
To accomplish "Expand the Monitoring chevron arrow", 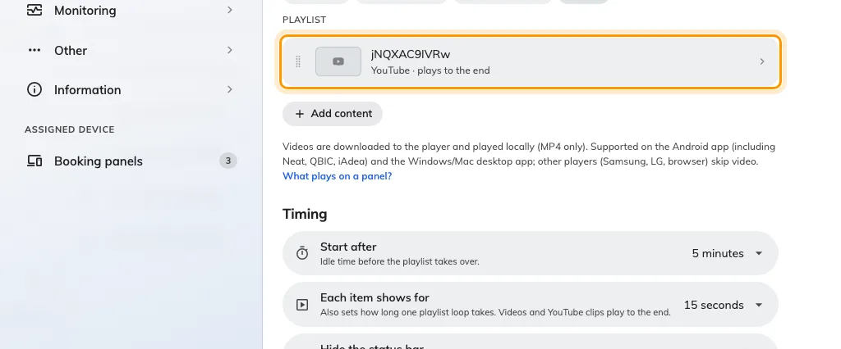I will click(x=230, y=10).
